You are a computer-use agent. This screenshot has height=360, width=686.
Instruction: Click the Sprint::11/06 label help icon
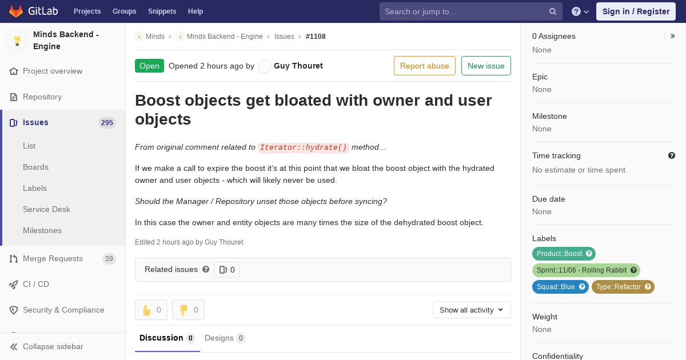pos(633,270)
